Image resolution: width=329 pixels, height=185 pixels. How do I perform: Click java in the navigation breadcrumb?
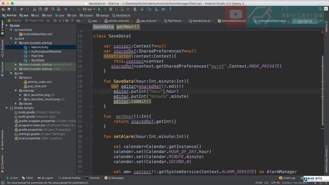click(60, 15)
